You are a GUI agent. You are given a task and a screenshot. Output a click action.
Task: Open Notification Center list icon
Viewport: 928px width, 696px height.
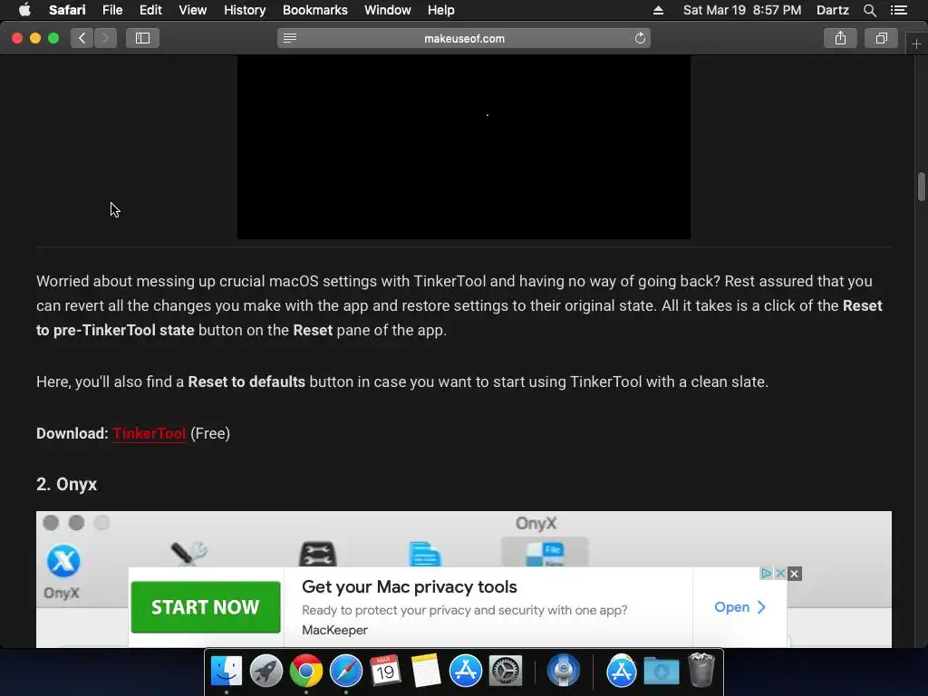click(899, 10)
